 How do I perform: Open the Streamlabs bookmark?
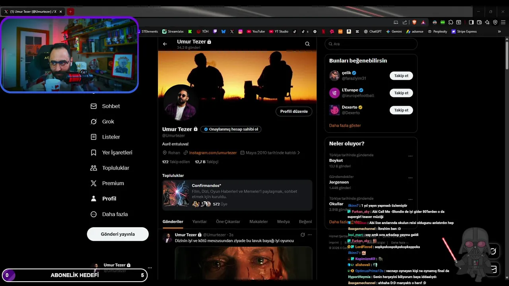tap(173, 31)
